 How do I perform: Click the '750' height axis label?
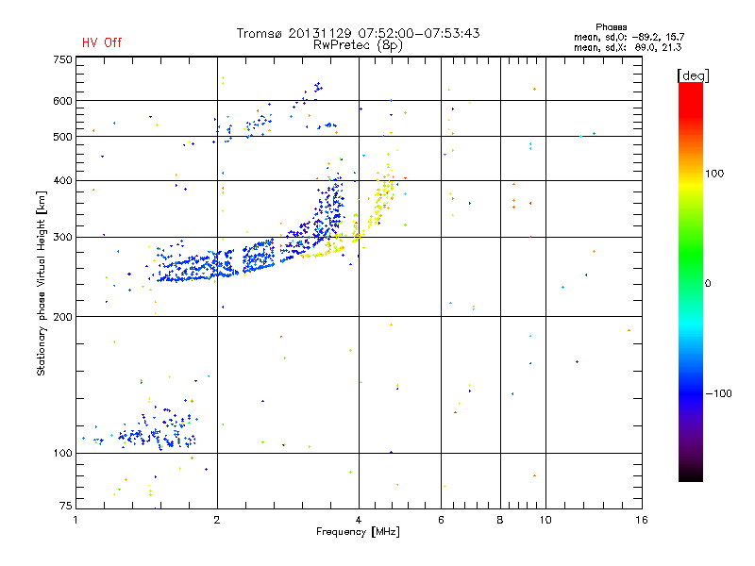pyautogui.click(x=62, y=59)
